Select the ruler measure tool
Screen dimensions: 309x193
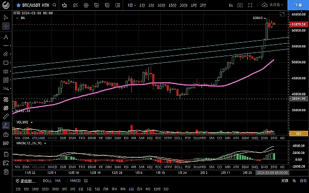pos(6,117)
